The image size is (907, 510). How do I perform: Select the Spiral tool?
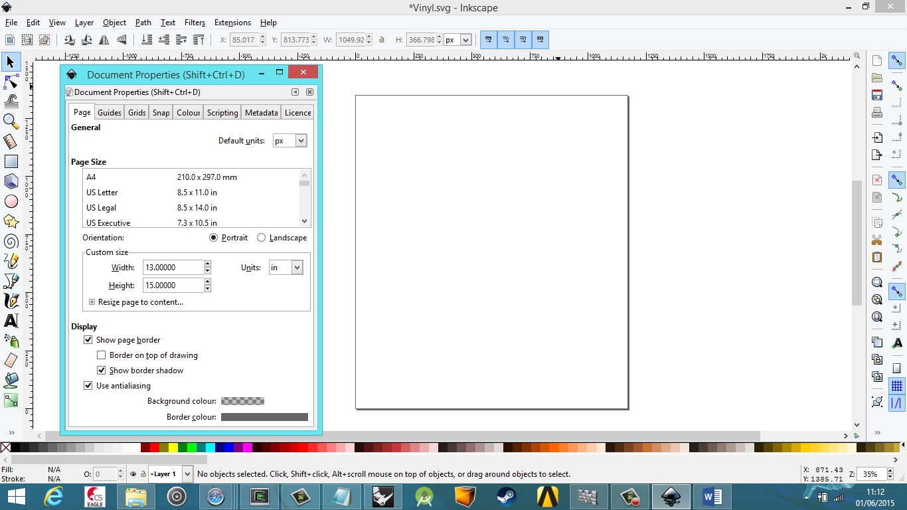click(11, 241)
